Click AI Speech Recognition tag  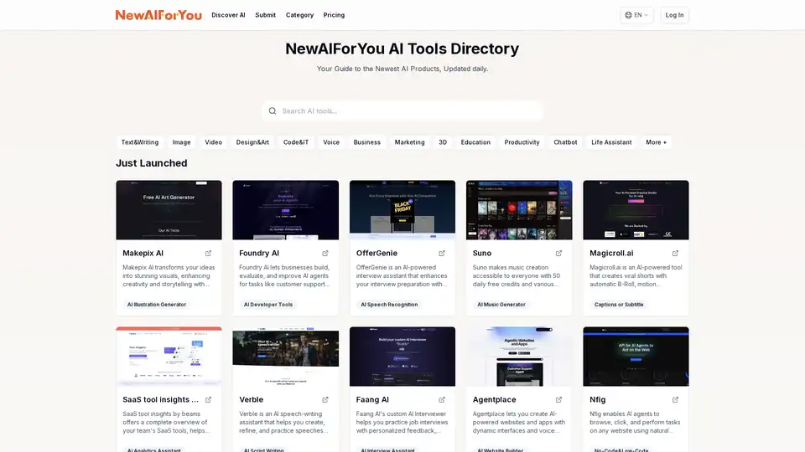click(x=389, y=305)
